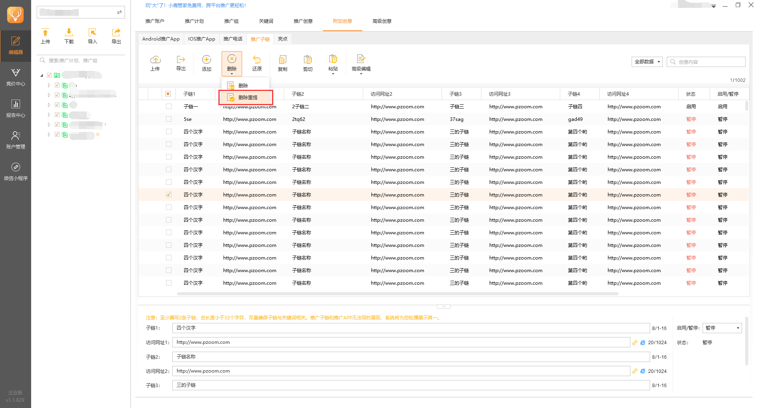Screen dimensions: 757x408
Task: Click browser icon beside 访问网址1 field
Action: (643, 343)
